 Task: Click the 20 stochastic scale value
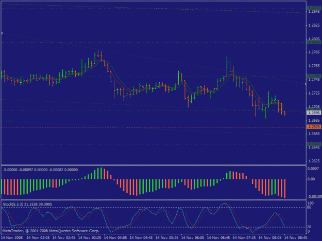point(309,227)
